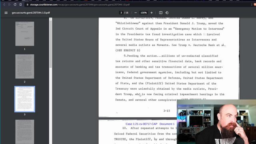Go forward in browser history
This screenshot has width=256, height=144.
tap(9, 4)
